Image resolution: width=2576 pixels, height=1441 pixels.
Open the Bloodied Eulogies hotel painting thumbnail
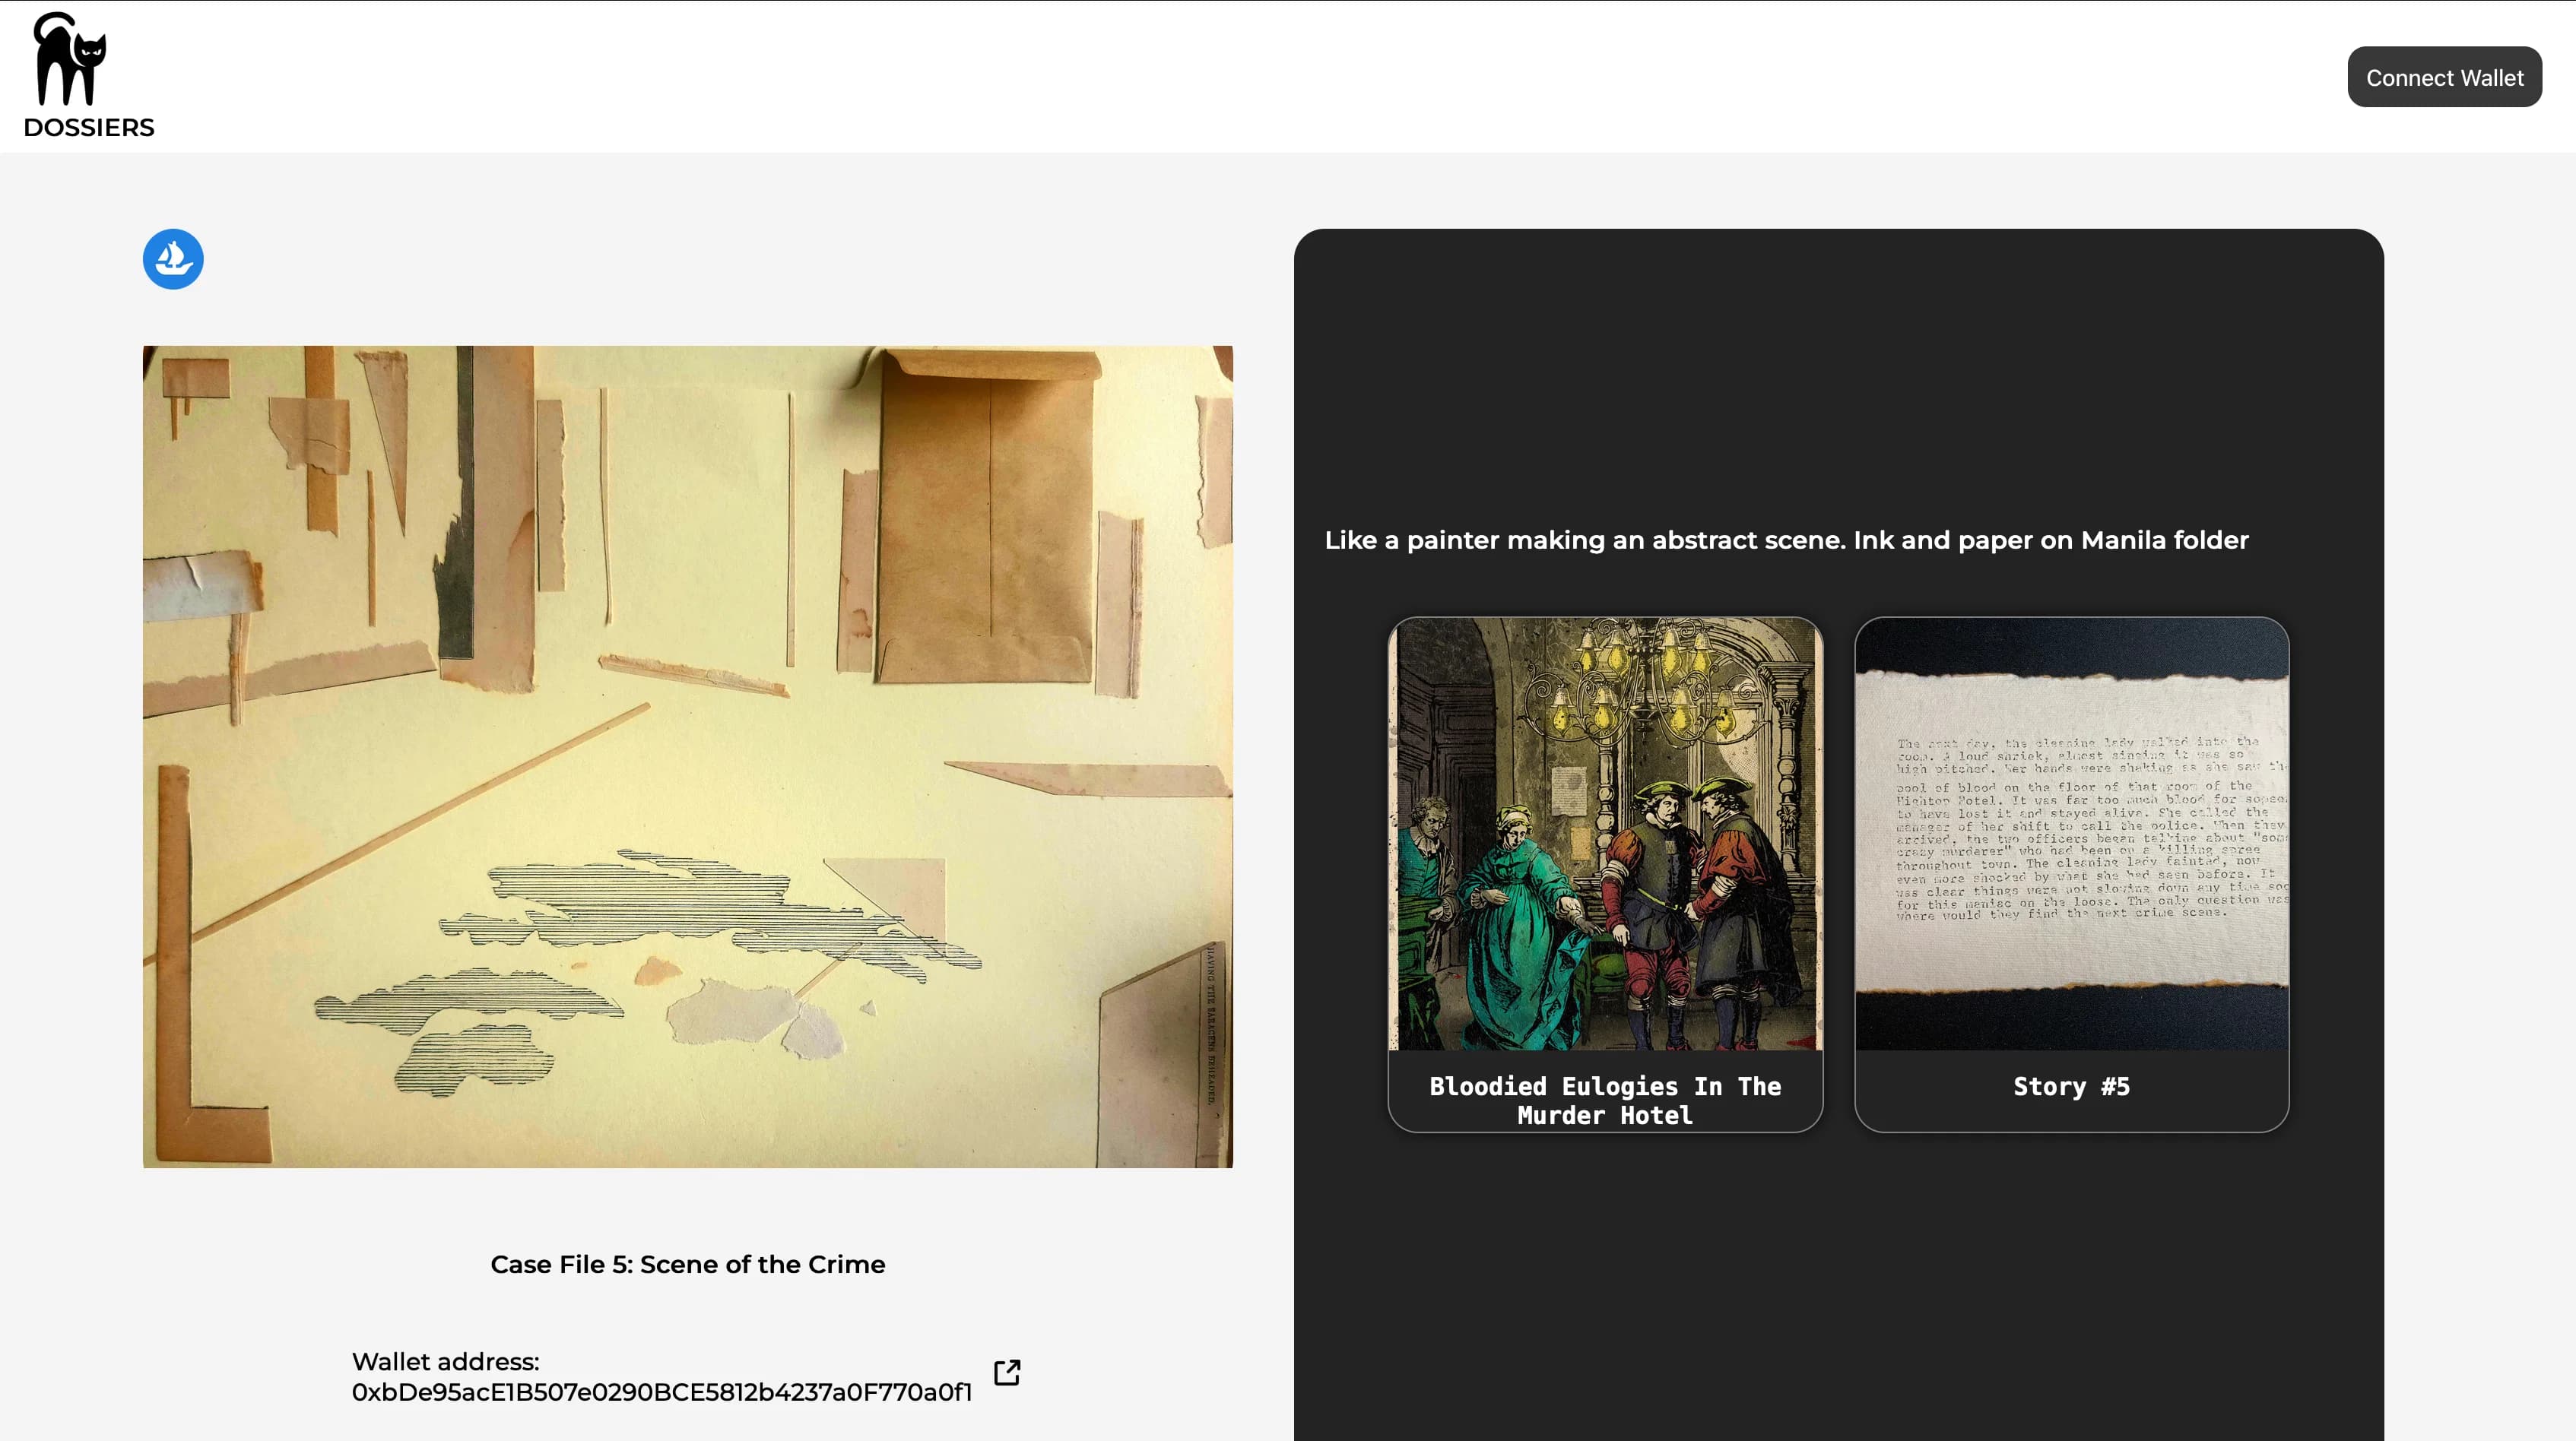pyautogui.click(x=1605, y=834)
